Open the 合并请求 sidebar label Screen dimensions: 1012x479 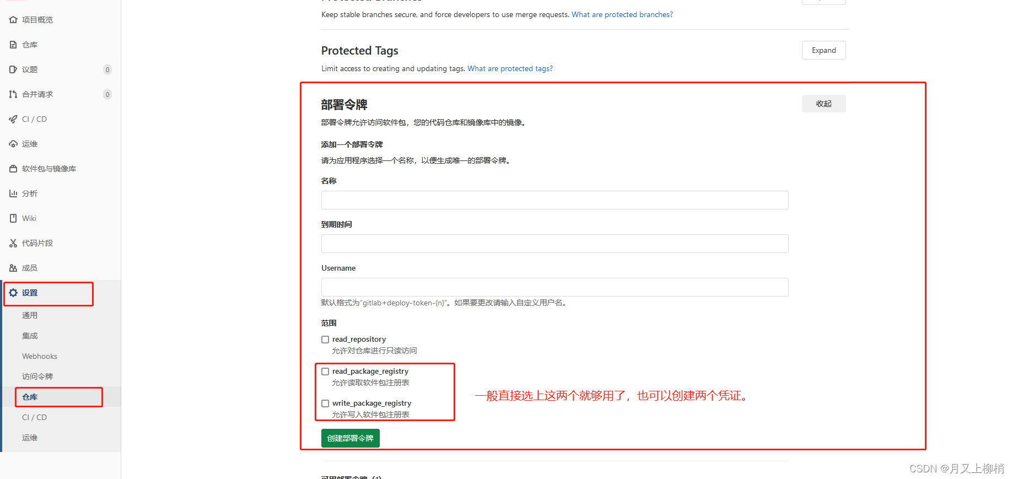coord(37,94)
